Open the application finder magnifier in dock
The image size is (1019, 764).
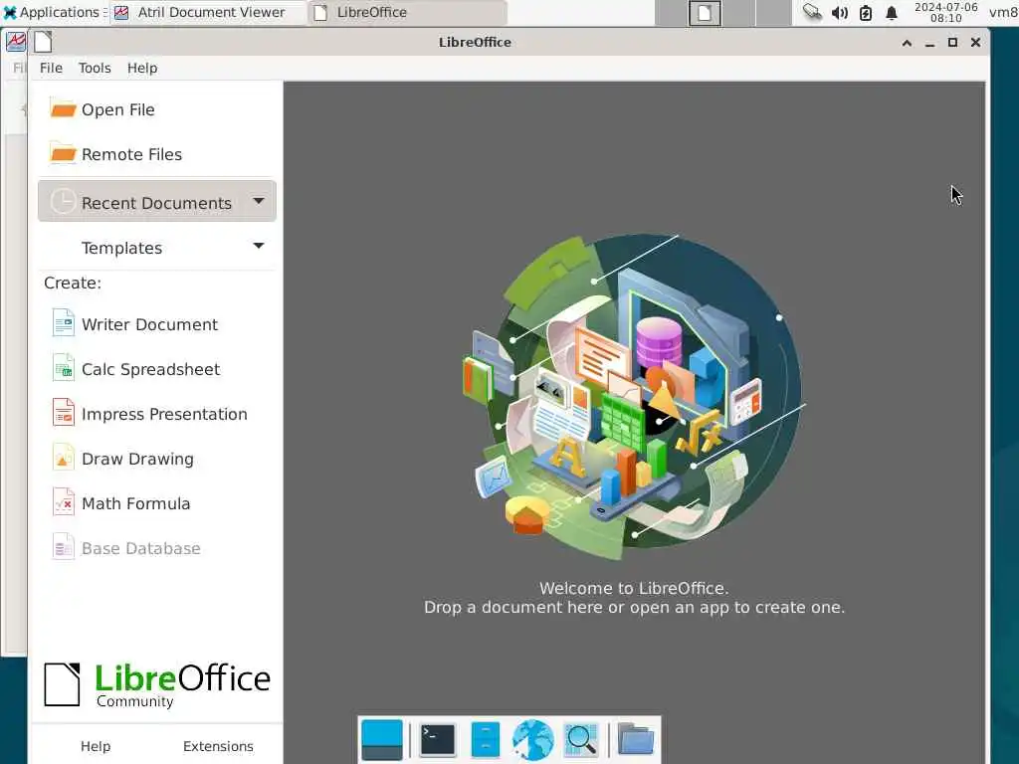pos(581,739)
